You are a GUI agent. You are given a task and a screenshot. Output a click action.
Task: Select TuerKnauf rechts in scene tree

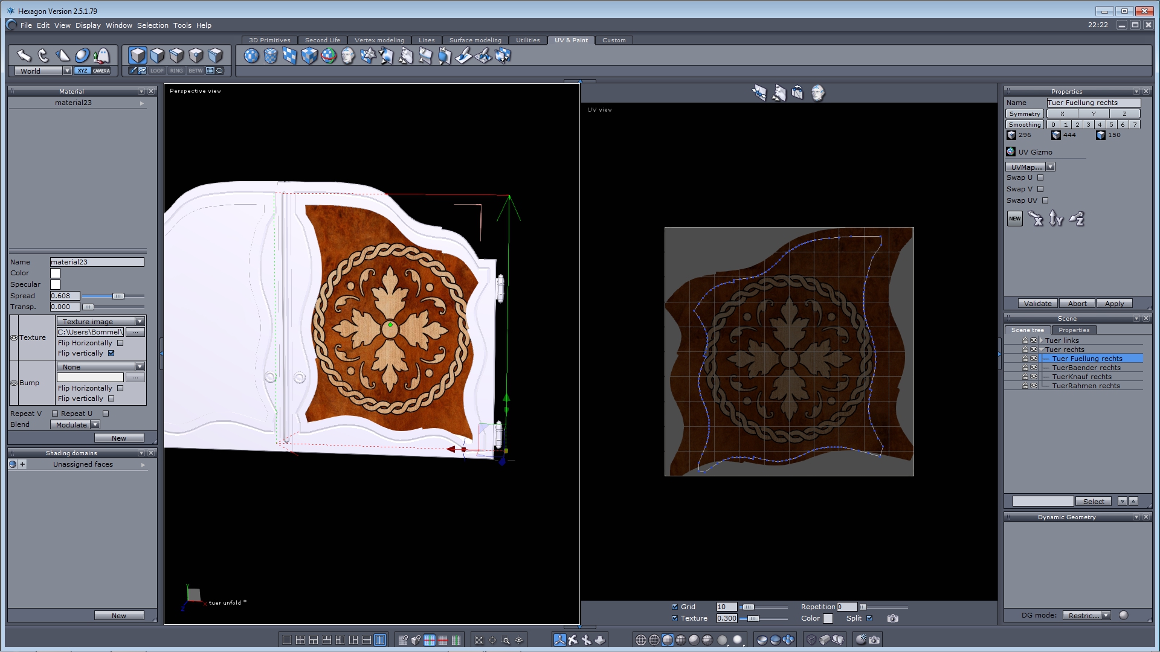[1081, 377]
